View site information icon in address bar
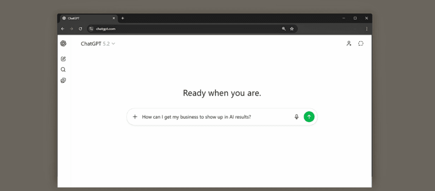 pos(91,29)
